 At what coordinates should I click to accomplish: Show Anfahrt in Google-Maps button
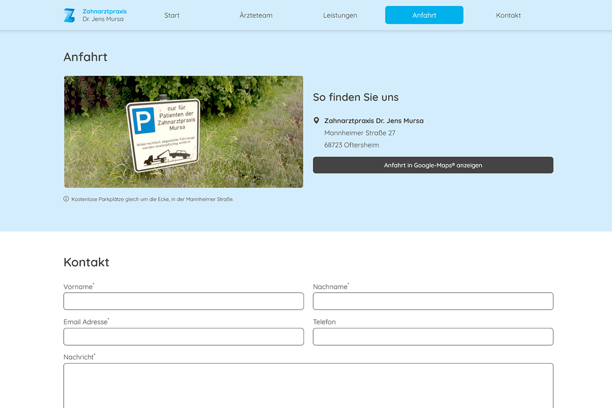pos(433,165)
